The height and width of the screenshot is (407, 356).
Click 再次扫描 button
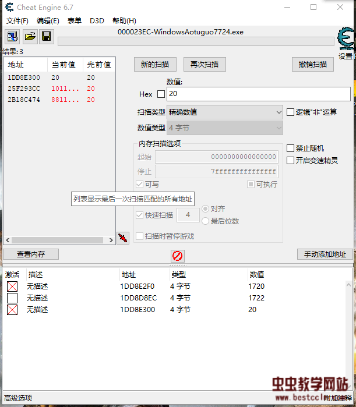(205, 65)
